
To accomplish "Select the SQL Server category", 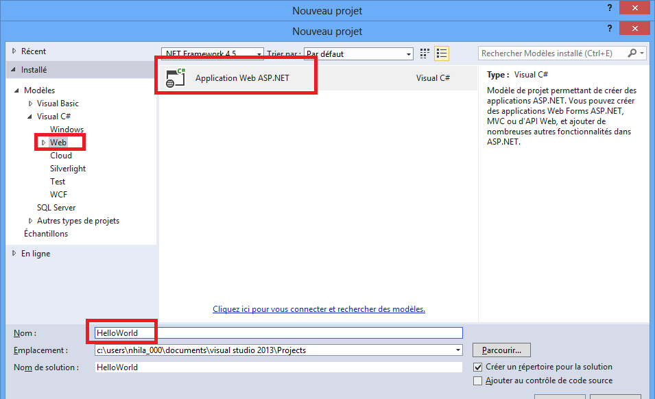I will click(x=56, y=208).
